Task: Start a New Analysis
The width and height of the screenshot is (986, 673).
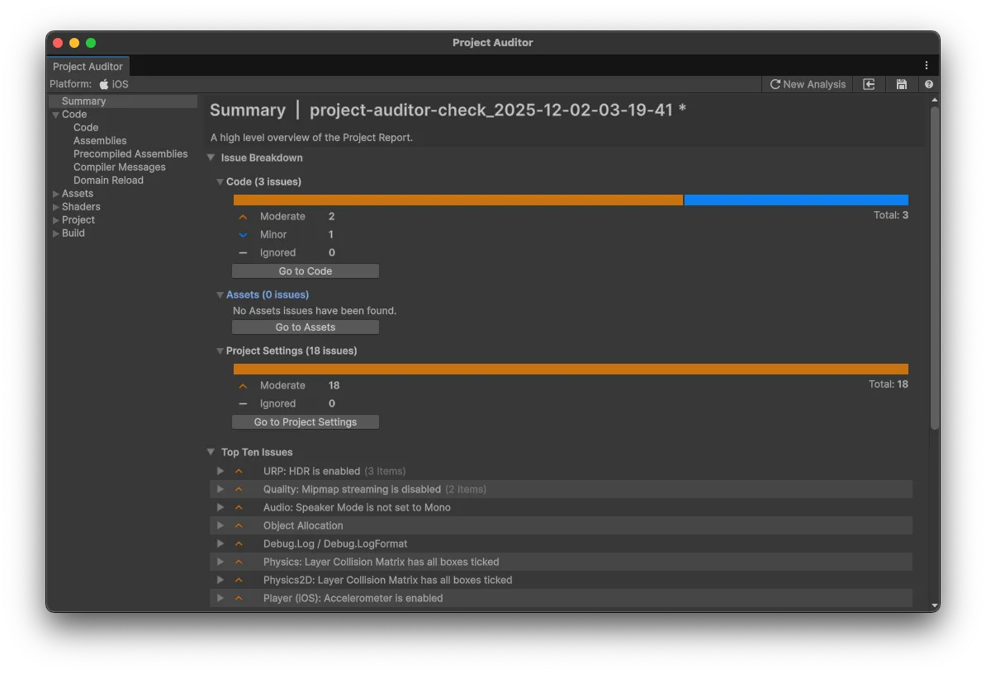Action: pyautogui.click(x=808, y=84)
